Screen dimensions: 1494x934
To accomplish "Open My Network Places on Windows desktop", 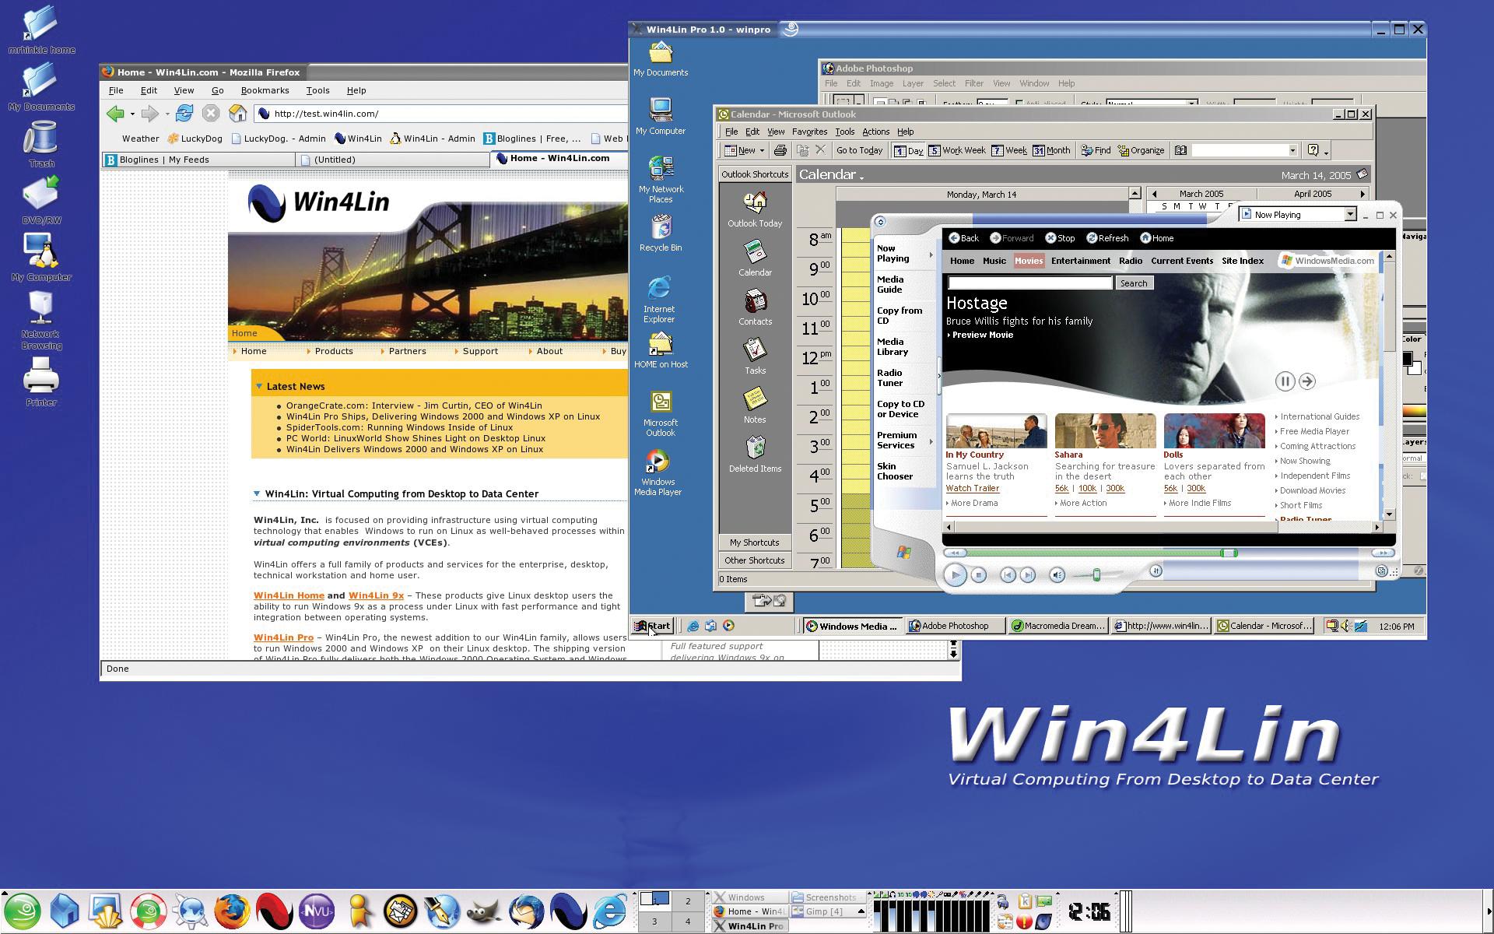I will tap(661, 179).
